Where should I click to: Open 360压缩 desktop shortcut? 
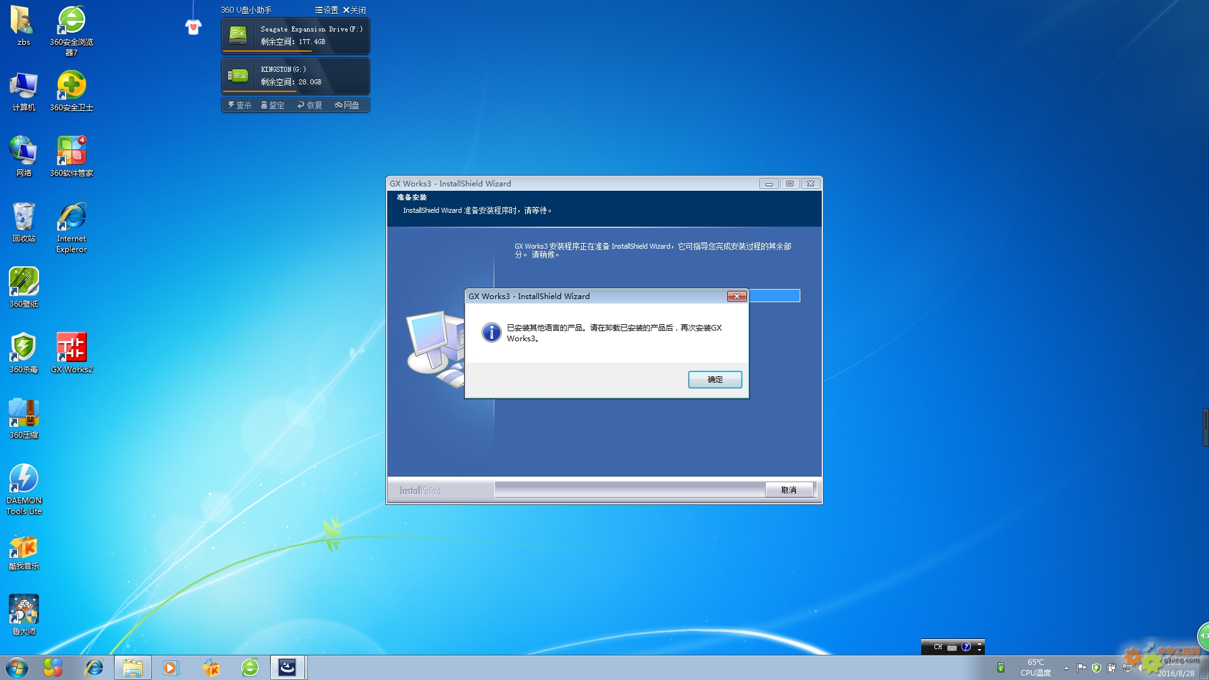[x=23, y=419]
